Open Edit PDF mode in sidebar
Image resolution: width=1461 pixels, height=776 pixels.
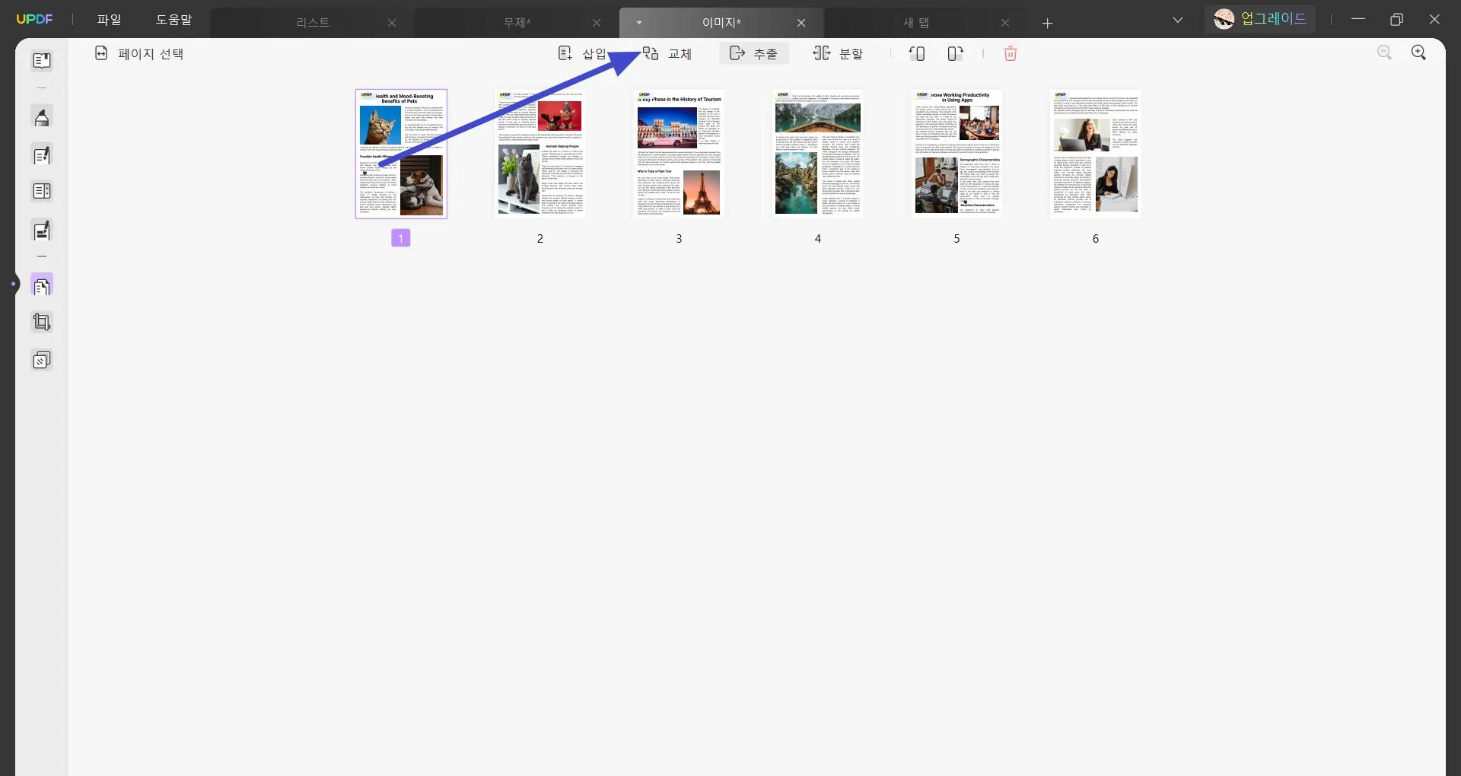[42, 155]
